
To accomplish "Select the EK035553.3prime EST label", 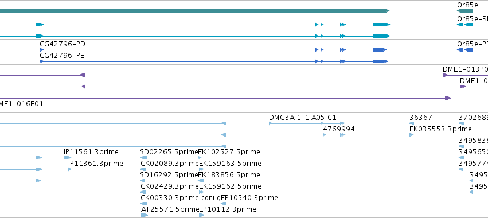I will pos(440,129).
